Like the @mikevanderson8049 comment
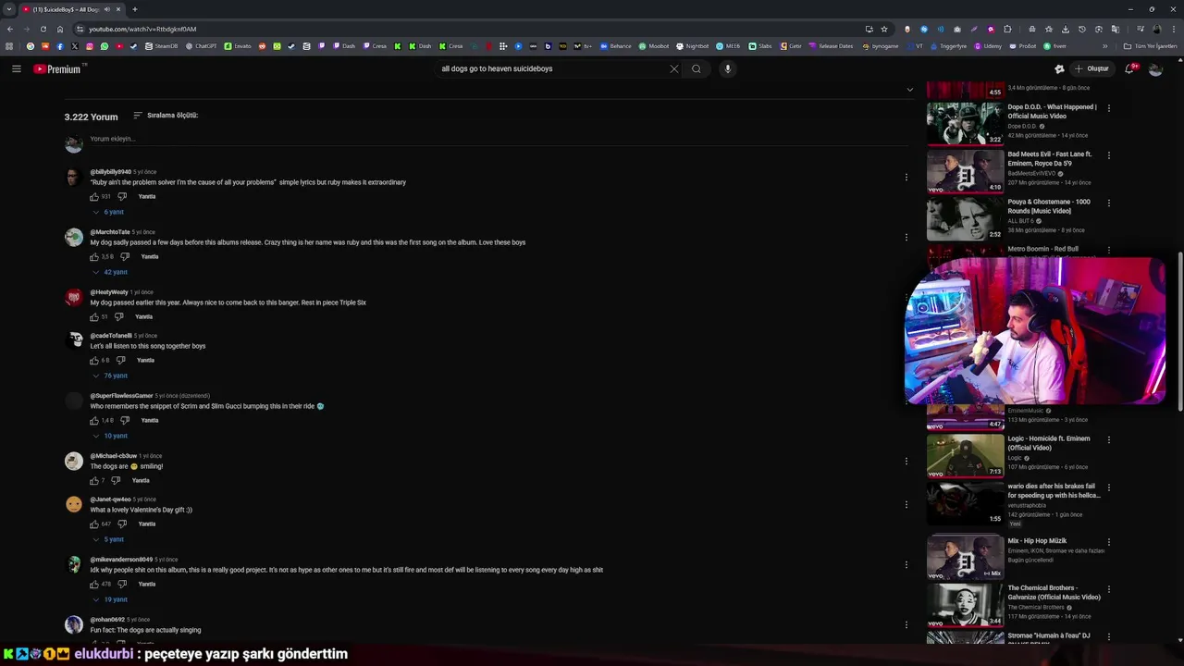The image size is (1184, 666). [94, 584]
